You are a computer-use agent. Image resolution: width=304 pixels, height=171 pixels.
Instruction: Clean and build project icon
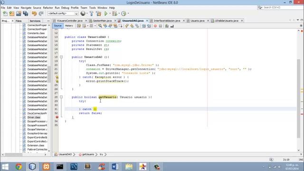[x=98, y=14]
